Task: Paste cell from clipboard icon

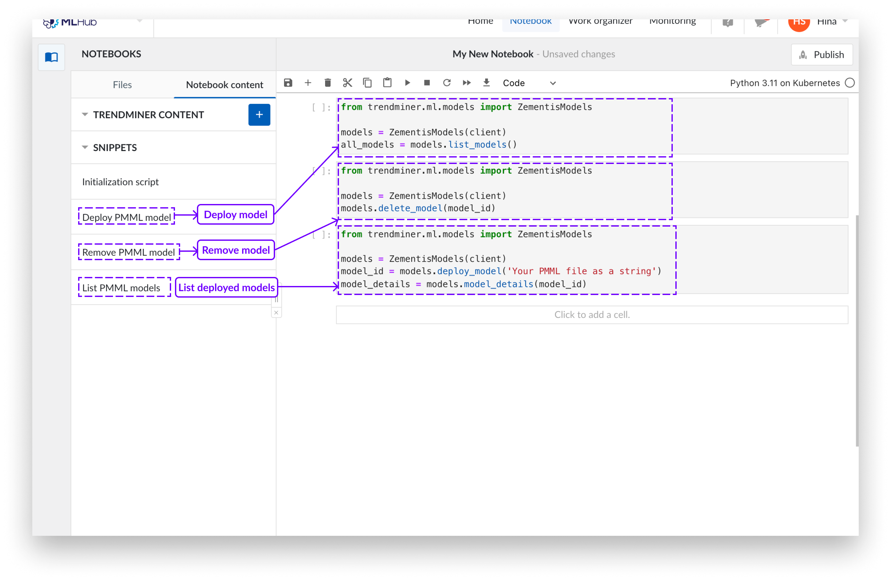Action: point(387,83)
